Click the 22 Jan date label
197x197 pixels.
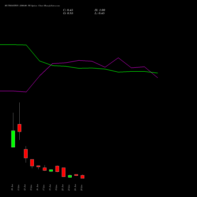[x=63, y=188]
